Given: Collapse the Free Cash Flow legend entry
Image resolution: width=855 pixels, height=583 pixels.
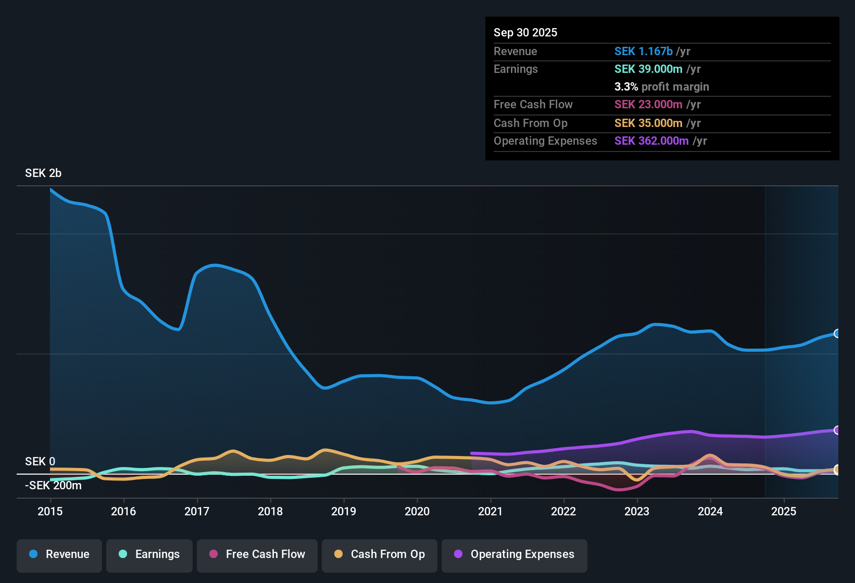Looking at the screenshot, I should [x=257, y=555].
